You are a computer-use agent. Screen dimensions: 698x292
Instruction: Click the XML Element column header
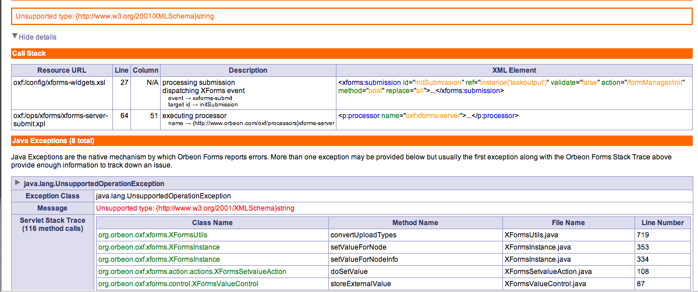tap(514, 70)
